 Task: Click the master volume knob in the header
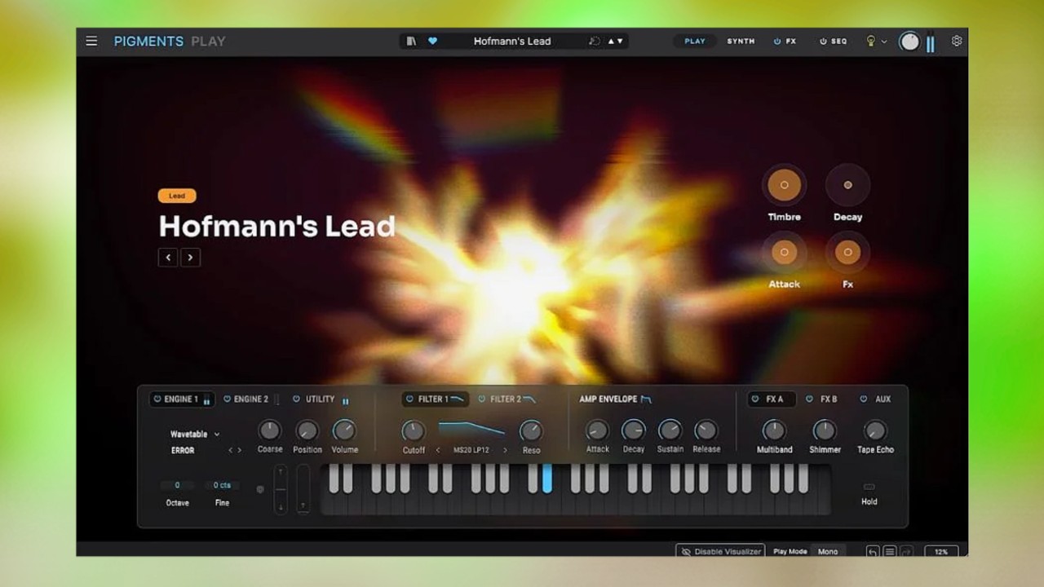tap(909, 42)
